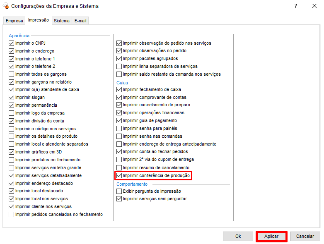The width and height of the screenshot is (324, 244).
Task: Check Imprimir resumo de cancelamento
Action: point(119,167)
